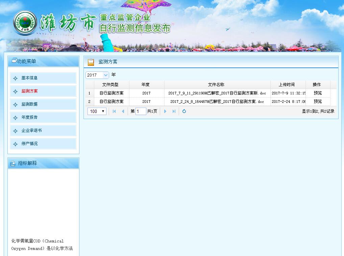Click the page number input box
This screenshot has height=256, width=344.
(x=141, y=111)
